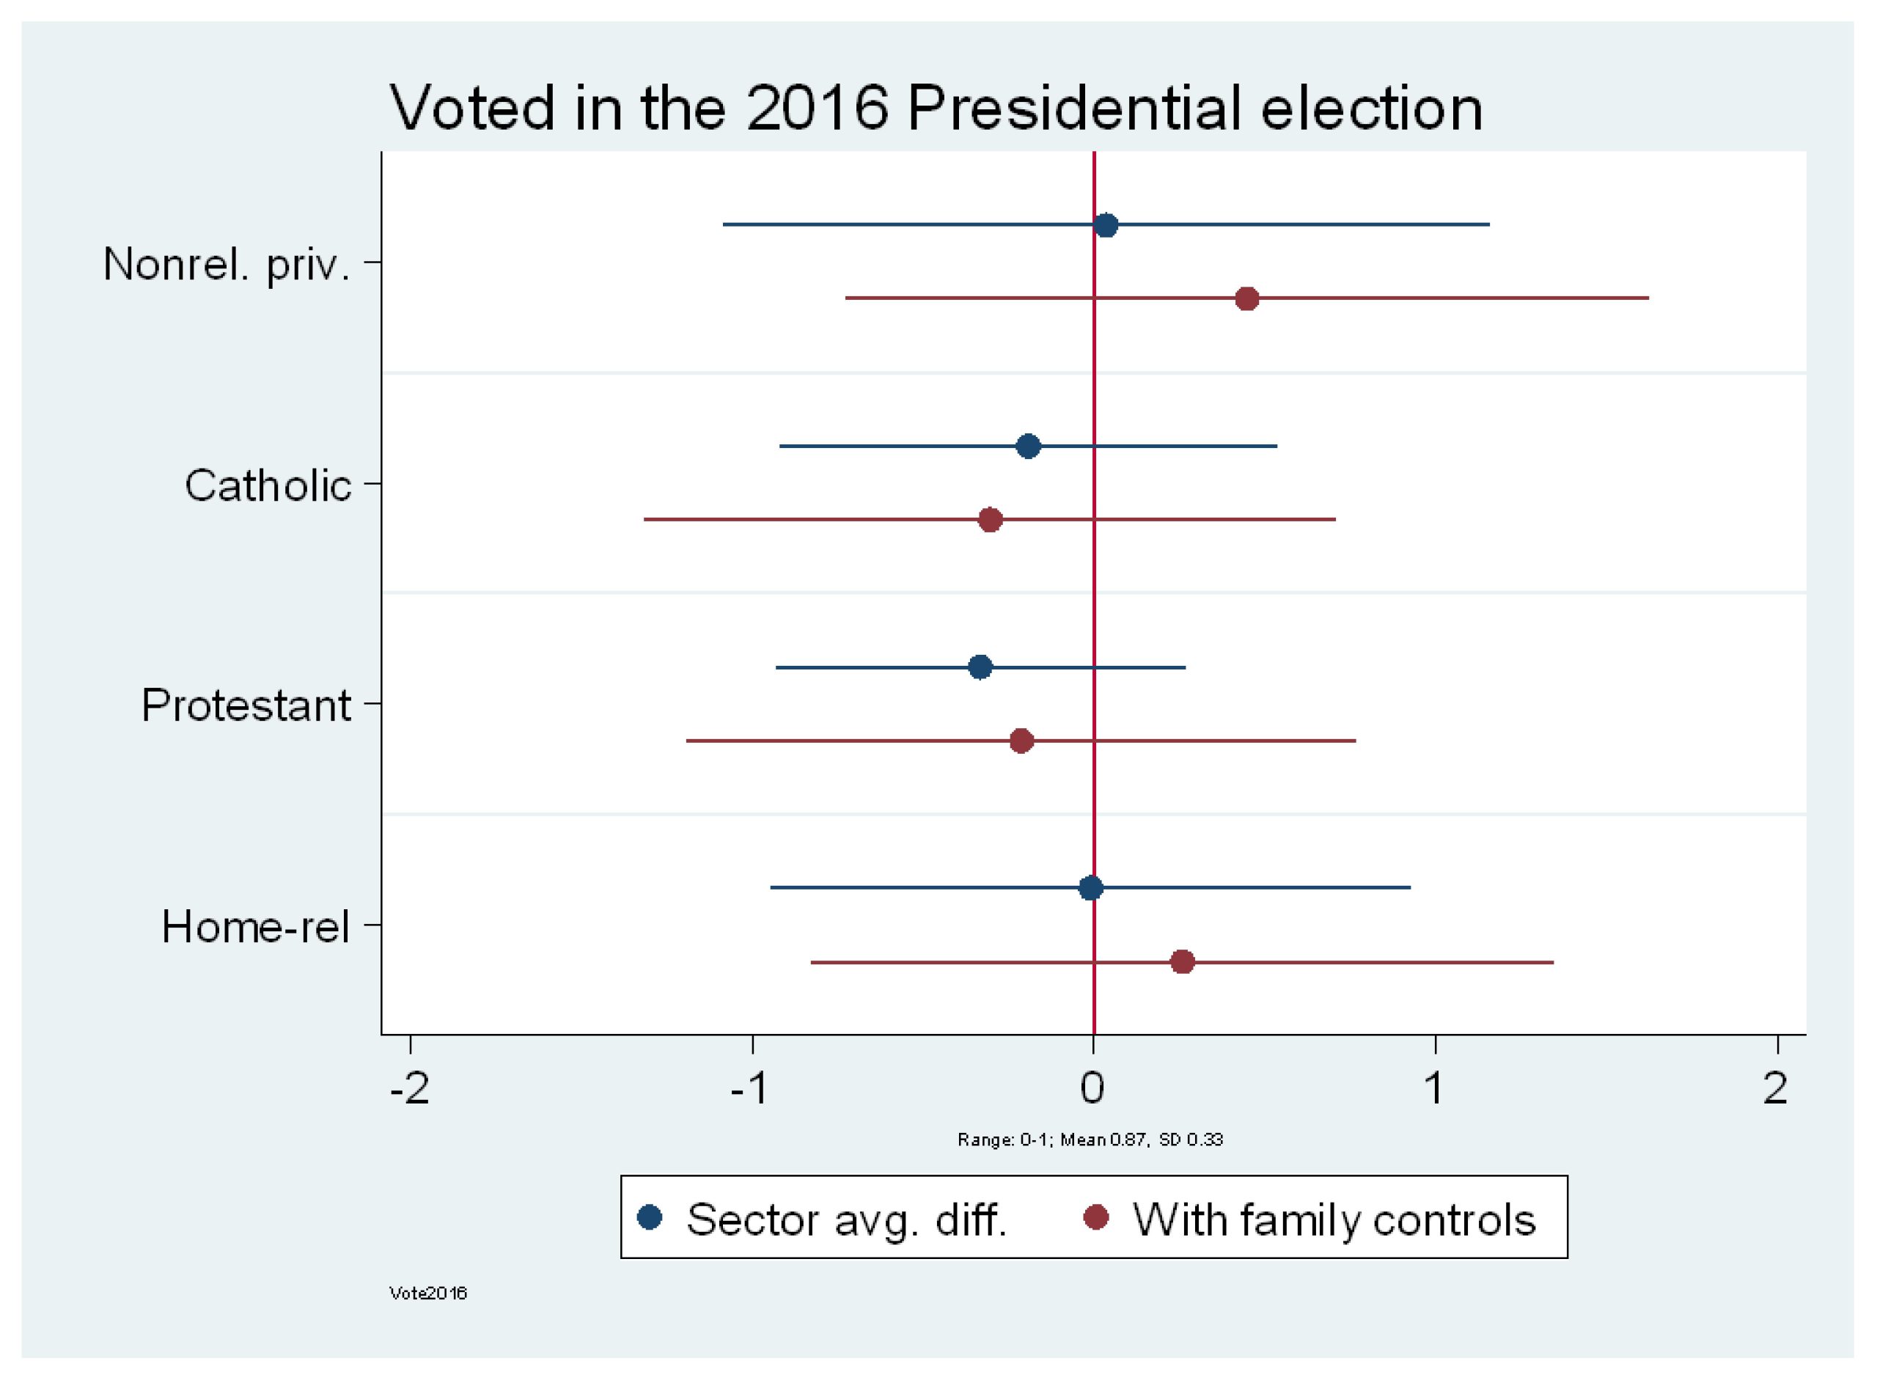
Task: Click the blue Catholic estimate dot
Action: tap(1028, 446)
